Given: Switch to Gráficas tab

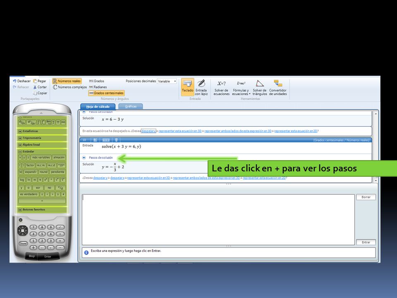Looking at the screenshot, I should click(131, 106).
